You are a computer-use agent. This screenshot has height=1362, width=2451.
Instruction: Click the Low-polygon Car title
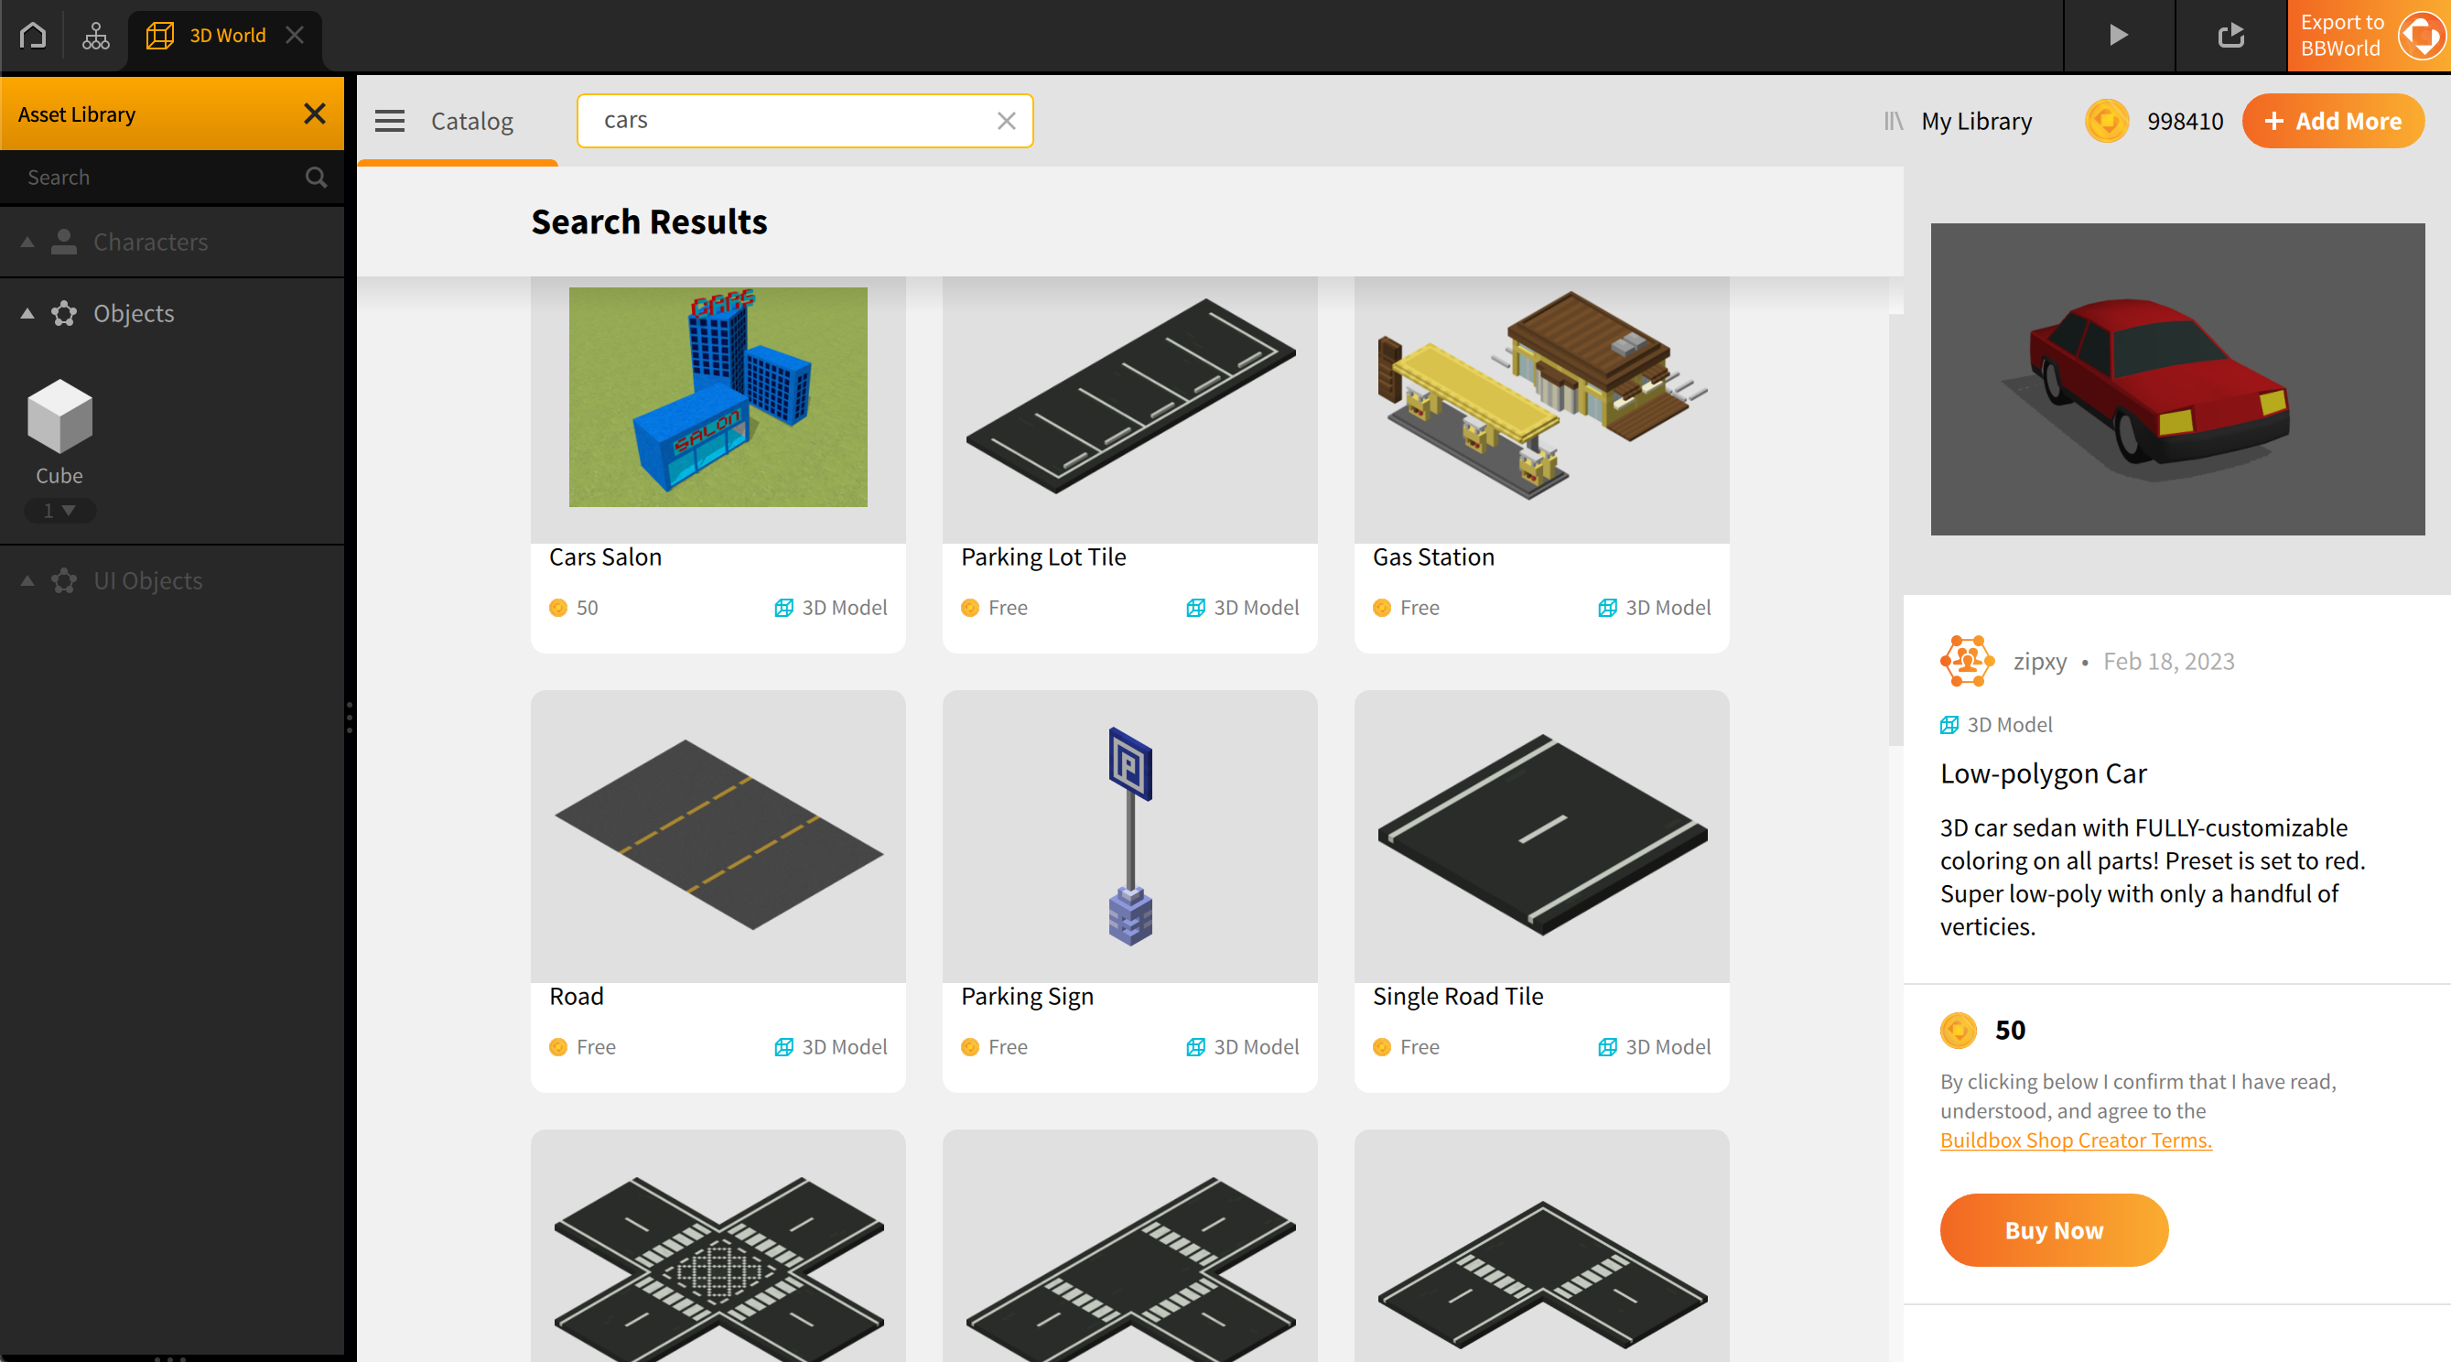(x=2043, y=773)
